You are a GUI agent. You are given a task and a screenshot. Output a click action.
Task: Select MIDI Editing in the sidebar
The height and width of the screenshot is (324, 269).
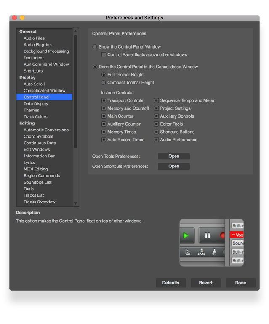36,169
